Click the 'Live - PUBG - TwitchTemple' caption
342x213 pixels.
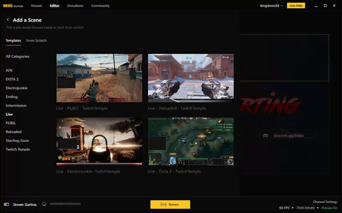82,108
